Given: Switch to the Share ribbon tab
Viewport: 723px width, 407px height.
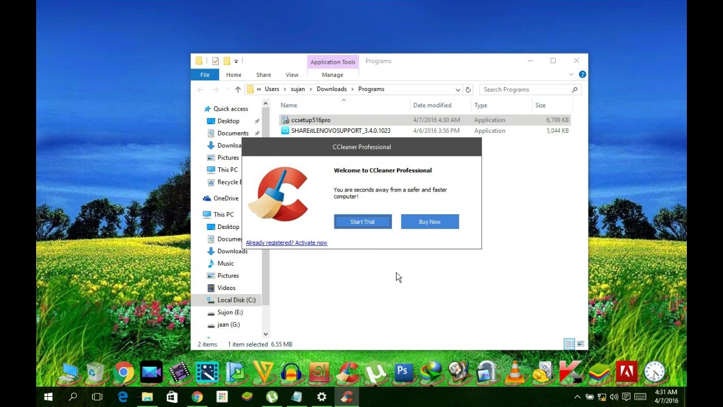Looking at the screenshot, I should click(x=263, y=75).
